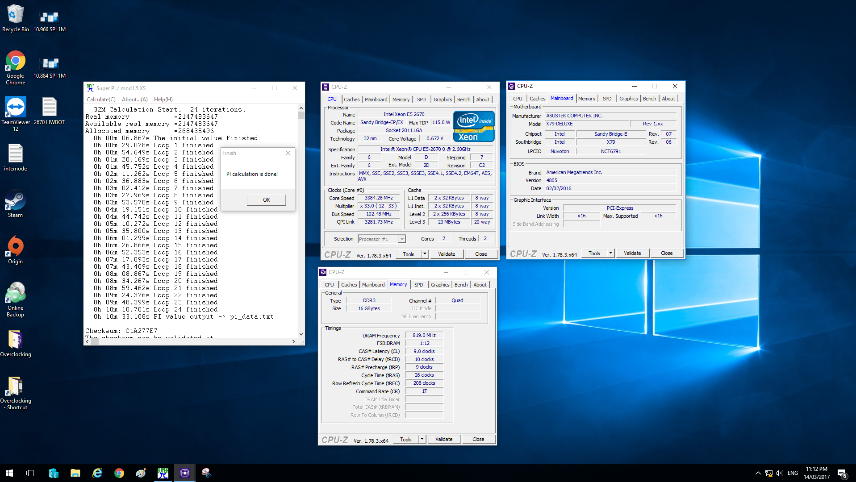856x482 pixels.
Task: Open the internode text file icon
Action: [x=15, y=158]
